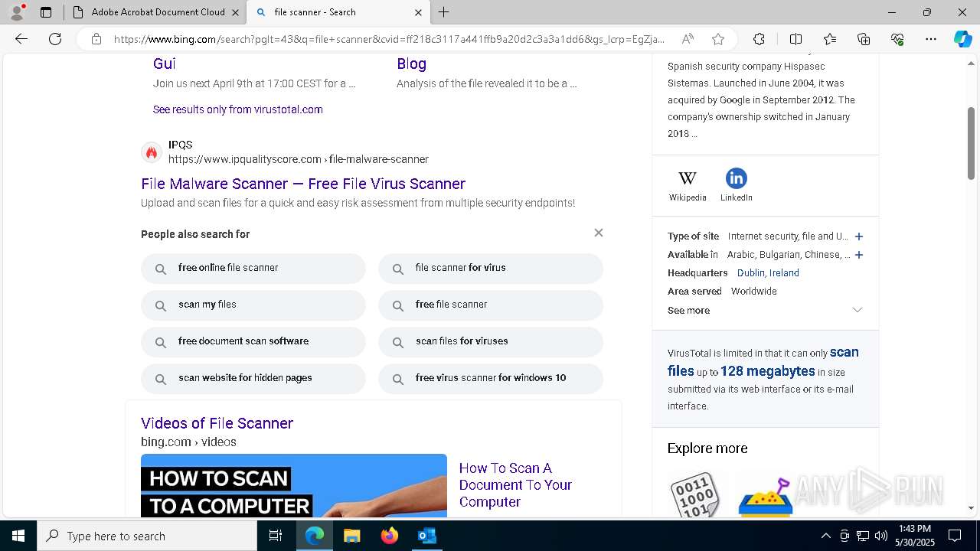Open the Favorites list icon

click(x=830, y=39)
